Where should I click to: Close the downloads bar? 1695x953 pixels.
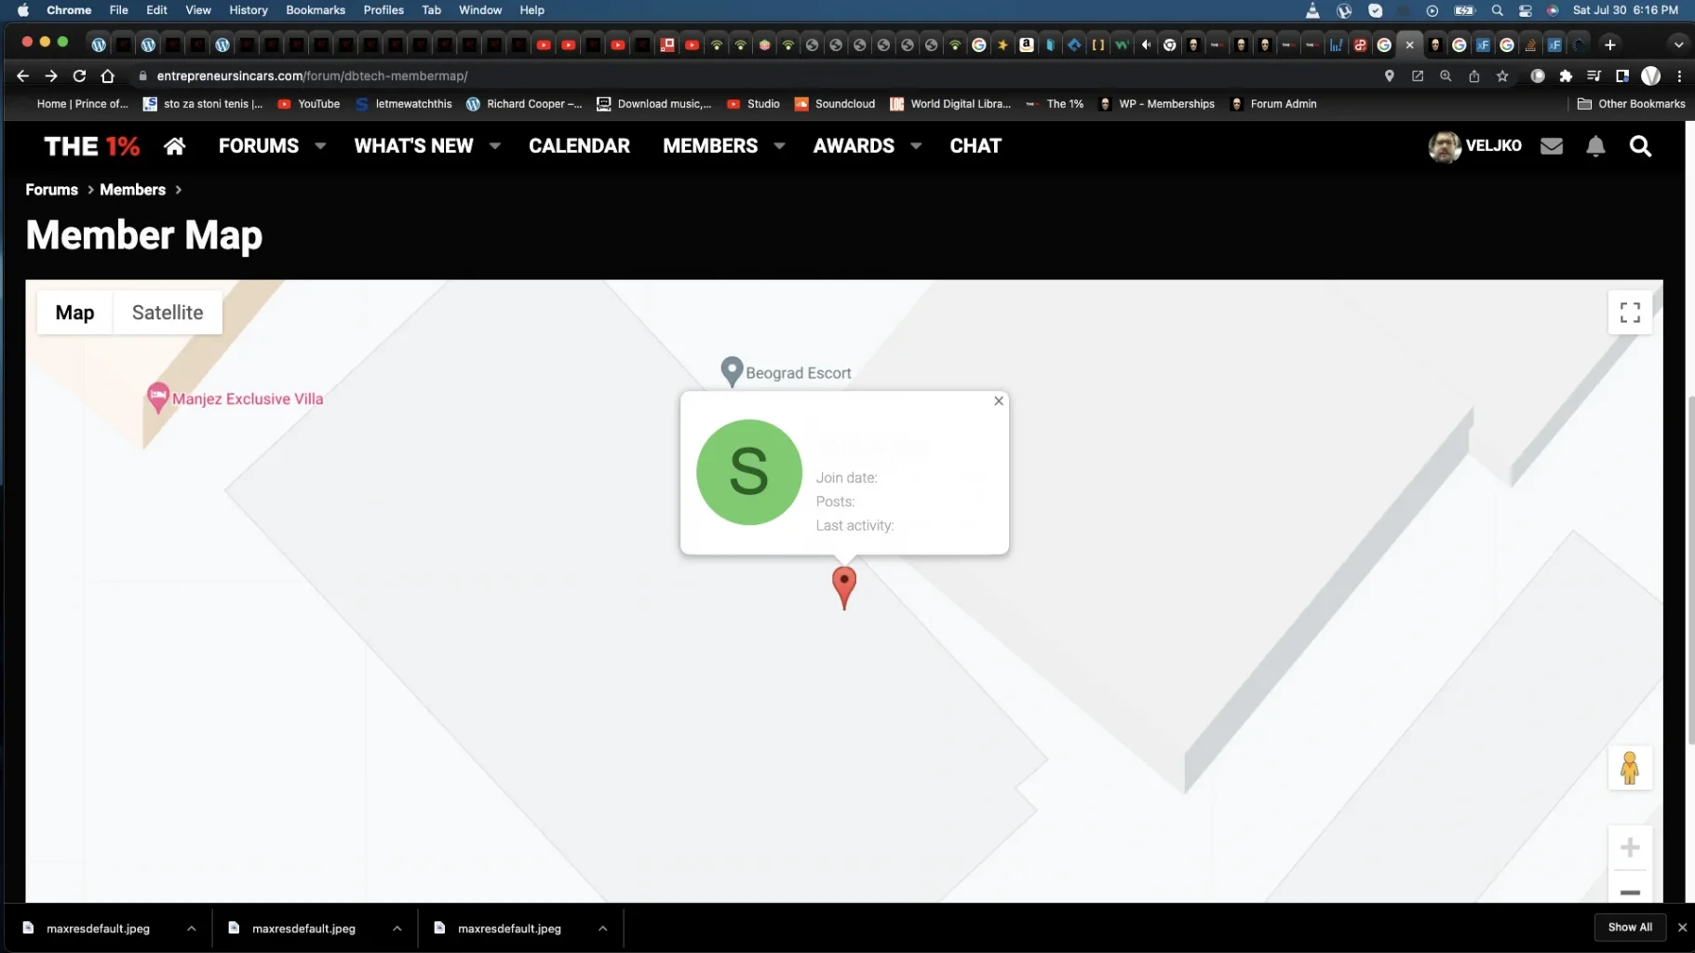click(x=1682, y=927)
